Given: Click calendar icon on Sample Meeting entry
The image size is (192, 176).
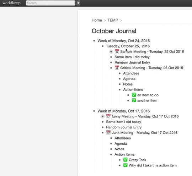Looking at the screenshot, I should click(117, 51).
